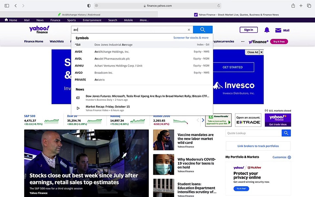Expand the More... top bar menu
The width and height of the screenshot is (315, 197).
(144, 20)
